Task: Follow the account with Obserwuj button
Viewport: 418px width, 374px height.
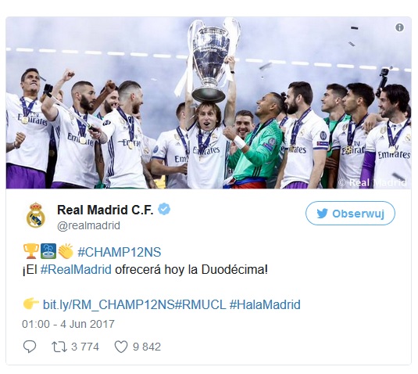Action: pos(350,214)
